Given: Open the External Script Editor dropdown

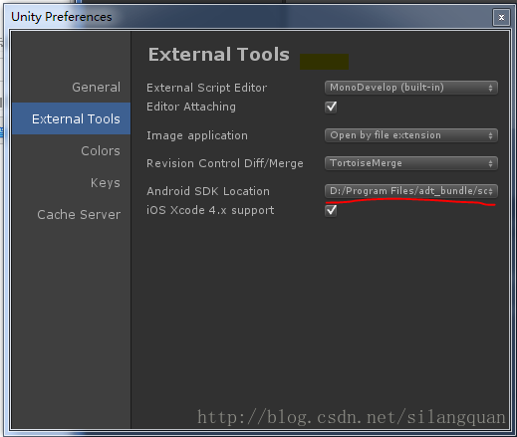Looking at the screenshot, I should pyautogui.click(x=411, y=88).
